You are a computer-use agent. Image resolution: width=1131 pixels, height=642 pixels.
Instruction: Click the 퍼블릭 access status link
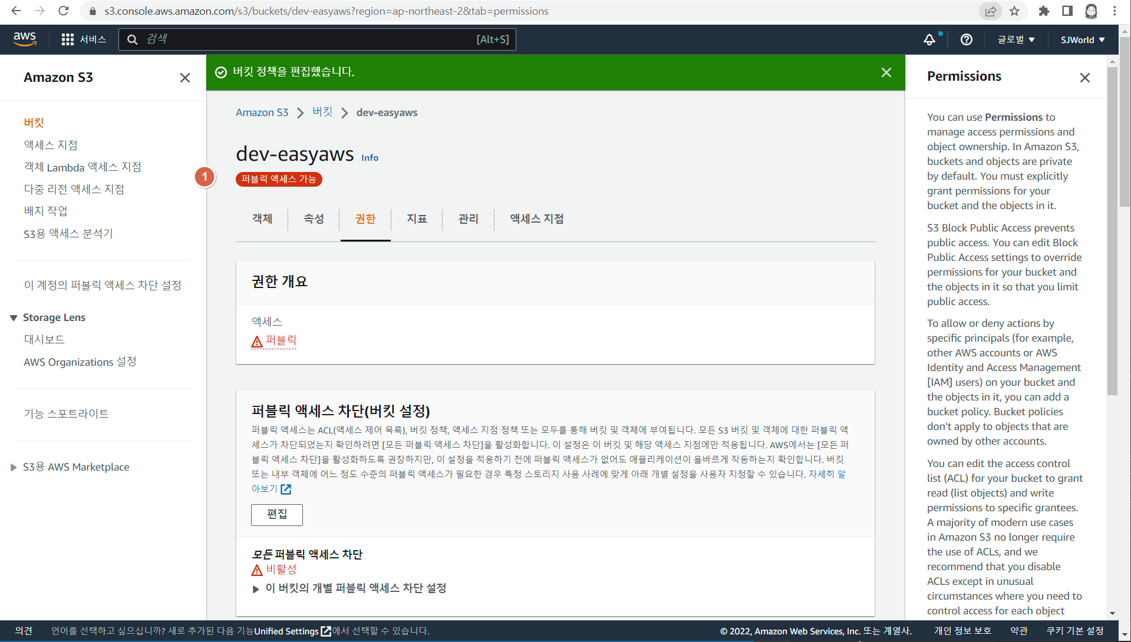coord(281,341)
